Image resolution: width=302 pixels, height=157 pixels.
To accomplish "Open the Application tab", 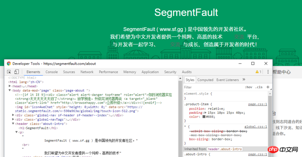I will (150, 72).
